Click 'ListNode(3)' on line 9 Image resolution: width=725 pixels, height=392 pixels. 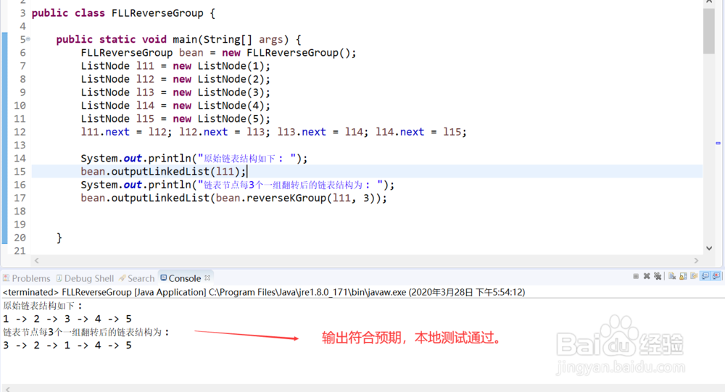pyautogui.click(x=231, y=92)
